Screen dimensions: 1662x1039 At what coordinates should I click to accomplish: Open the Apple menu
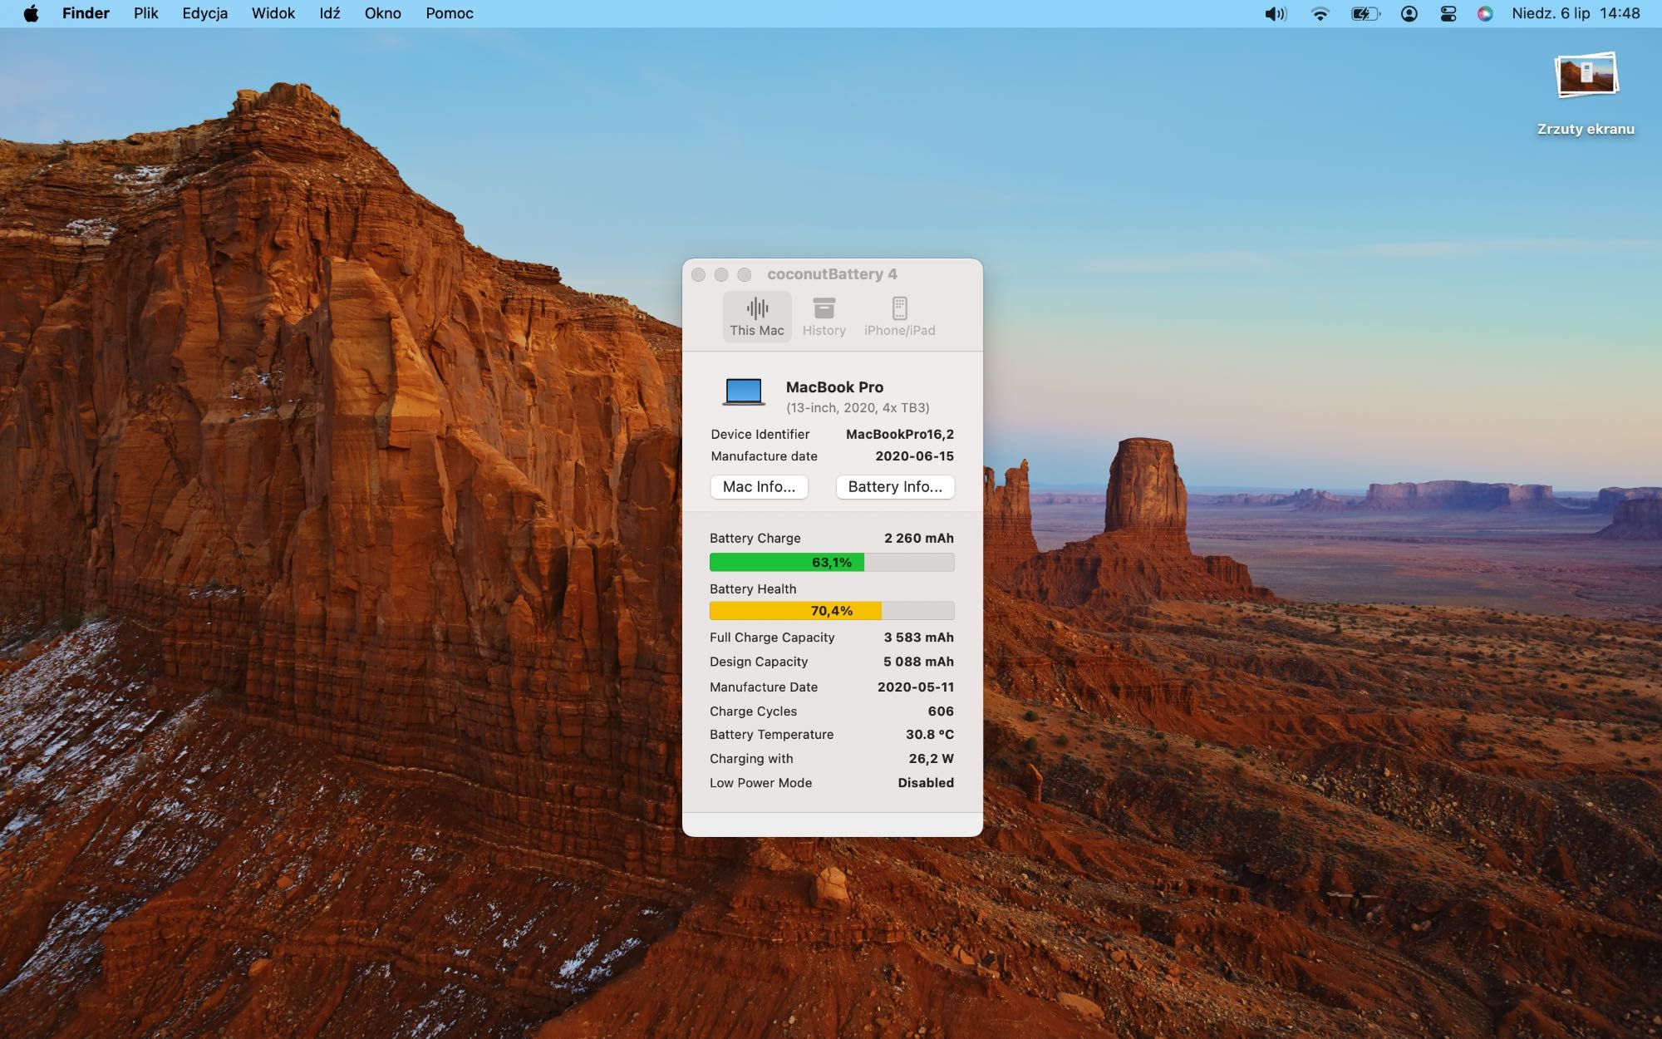coord(32,13)
